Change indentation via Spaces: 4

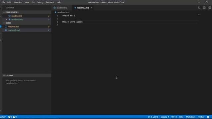[165, 117]
